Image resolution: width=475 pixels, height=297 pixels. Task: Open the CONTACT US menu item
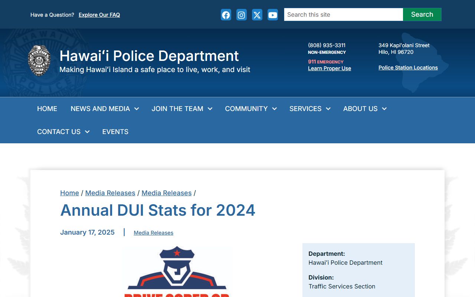(x=59, y=132)
